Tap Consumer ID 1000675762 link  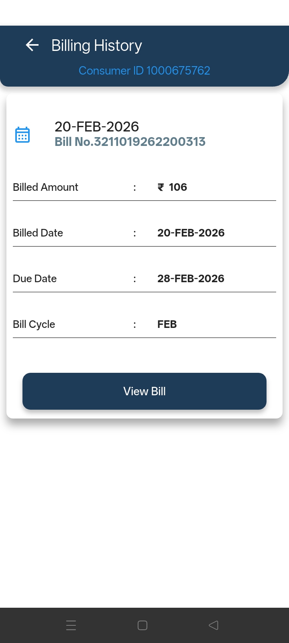point(144,71)
